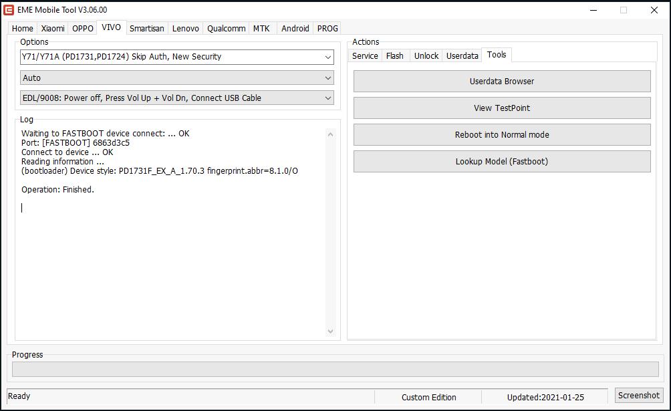Click the Custom Edition status entry
671x411 pixels.
(x=429, y=397)
